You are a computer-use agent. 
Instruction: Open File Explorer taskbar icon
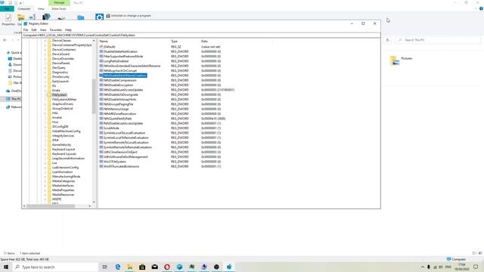pos(130,267)
